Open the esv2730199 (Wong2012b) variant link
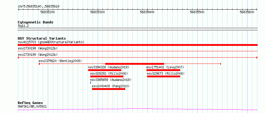This screenshot has width=266, height=113. [38, 55]
